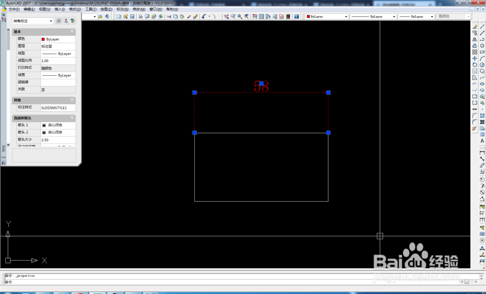Click the Cut (scissors) icon
This screenshot has height=294, width=486.
pos(169,16)
